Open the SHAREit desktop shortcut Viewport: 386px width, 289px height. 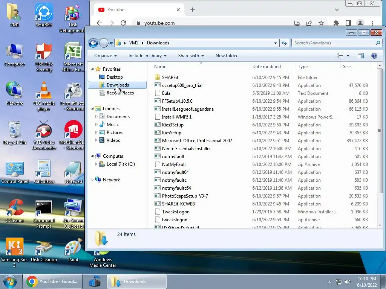click(x=44, y=15)
